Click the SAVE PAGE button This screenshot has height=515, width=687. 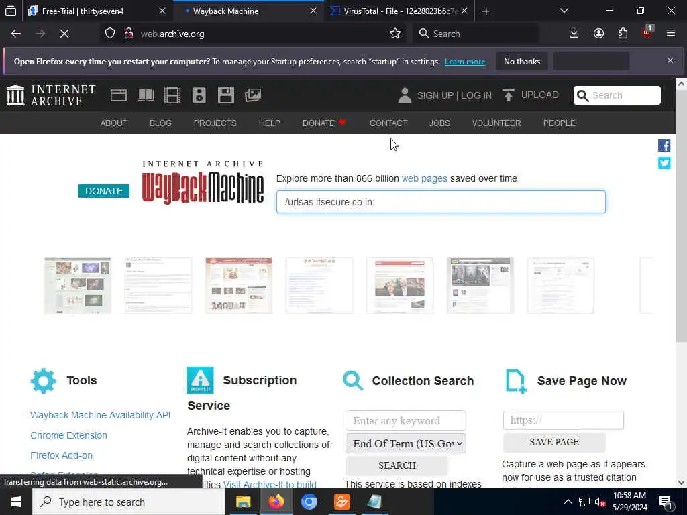coord(554,442)
